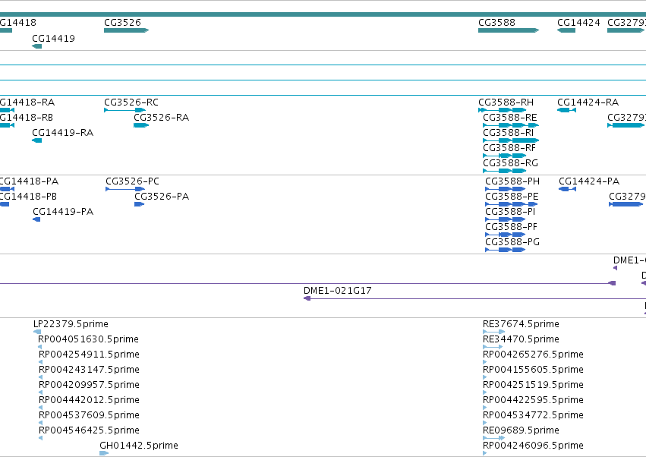
Task: Select the CG14424 gene arrow
Action: tap(566, 30)
